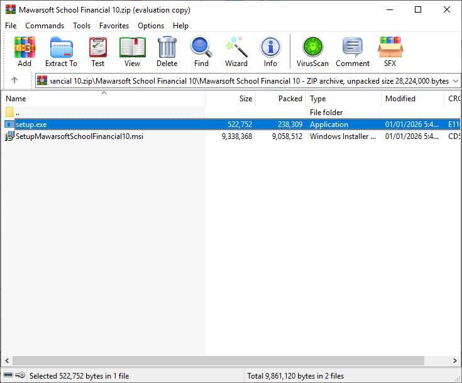This screenshot has width=462, height=383.
Task: Open the View file tool
Action: (132, 52)
